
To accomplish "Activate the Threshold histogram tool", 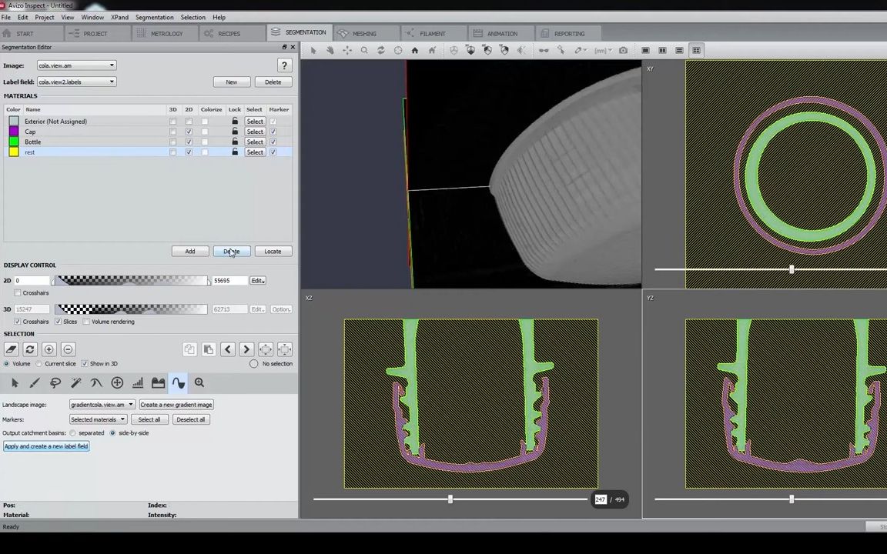I will click(x=137, y=383).
